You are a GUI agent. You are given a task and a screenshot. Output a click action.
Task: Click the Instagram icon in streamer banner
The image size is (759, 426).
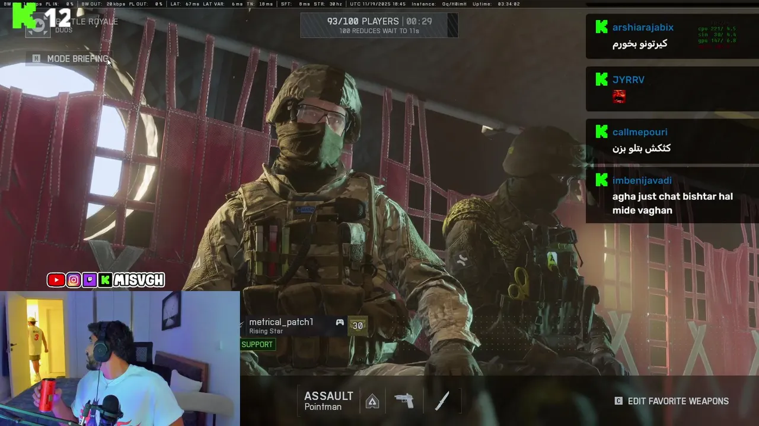point(74,280)
